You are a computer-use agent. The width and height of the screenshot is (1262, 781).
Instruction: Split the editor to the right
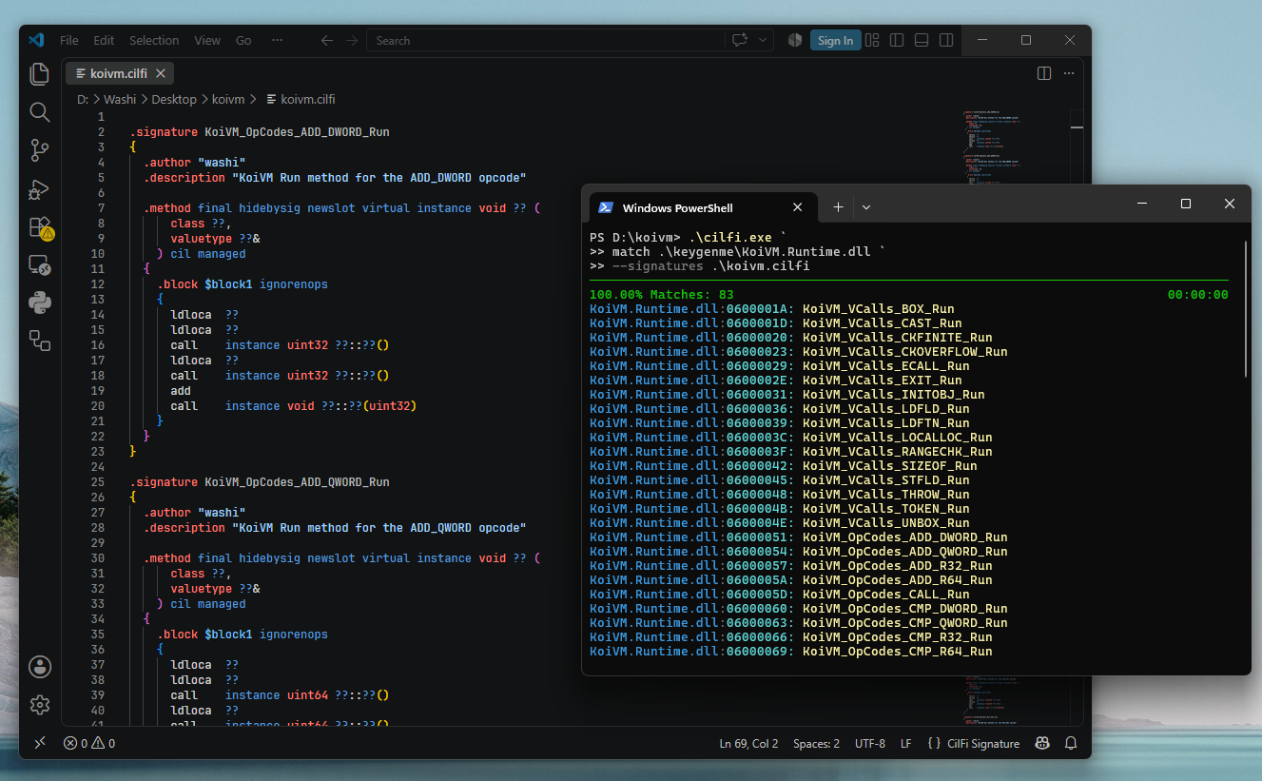(1043, 73)
